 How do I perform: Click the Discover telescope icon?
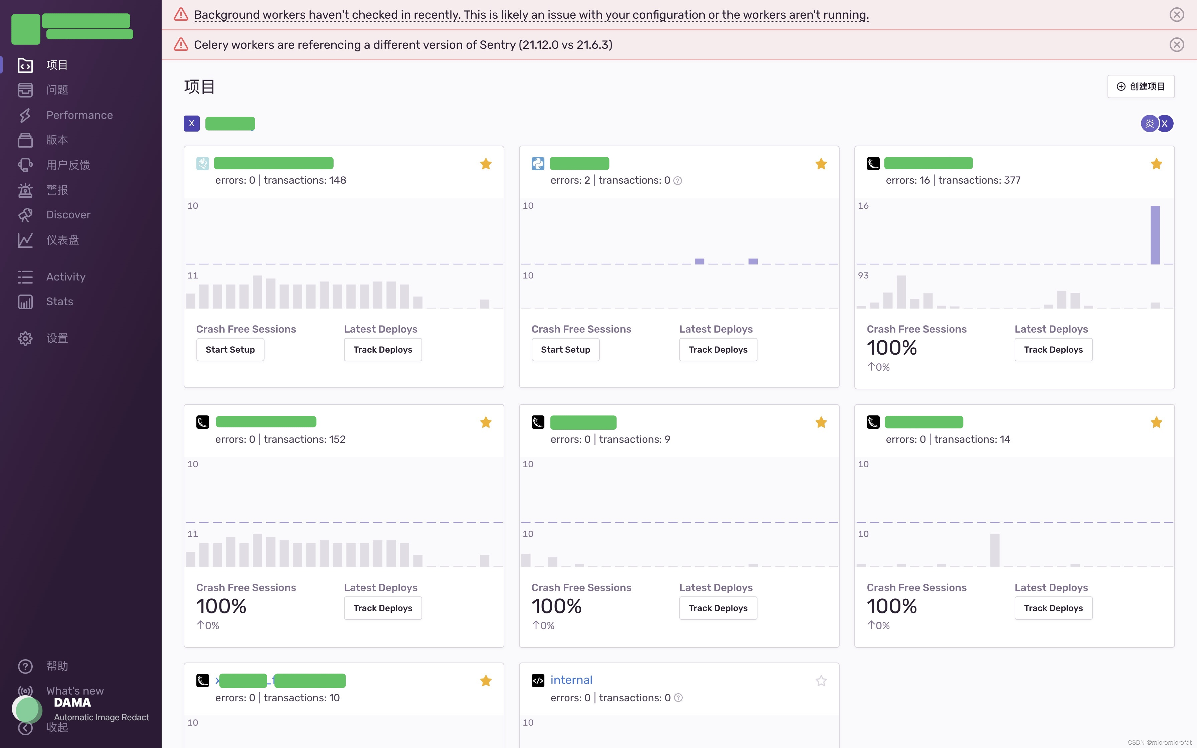click(x=25, y=215)
